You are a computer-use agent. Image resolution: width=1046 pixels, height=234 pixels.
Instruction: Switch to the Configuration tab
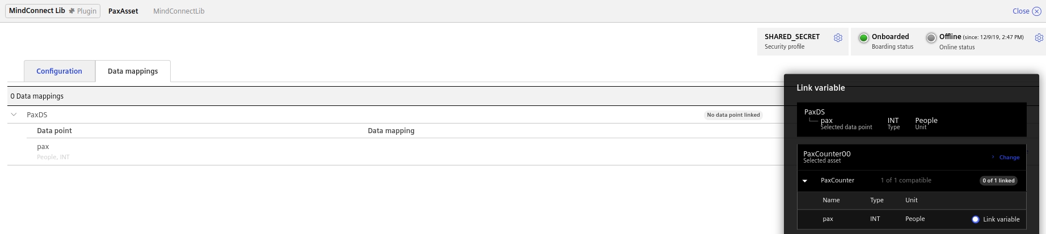[x=59, y=71]
